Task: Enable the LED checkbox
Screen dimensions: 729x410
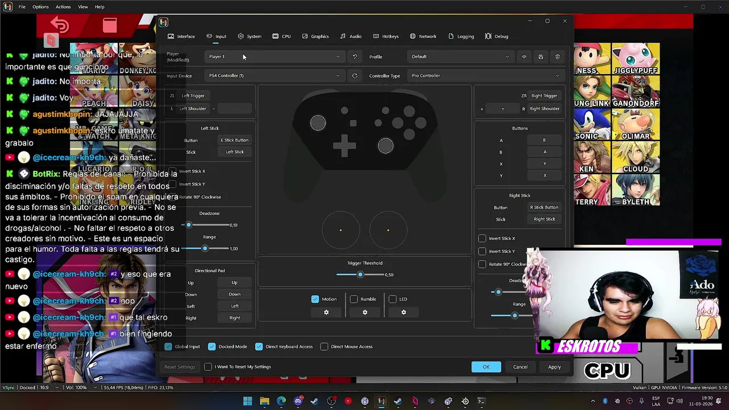Action: (392, 299)
